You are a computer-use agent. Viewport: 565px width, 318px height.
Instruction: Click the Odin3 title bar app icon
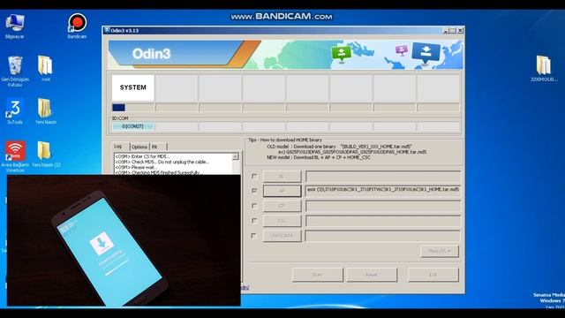coord(107,30)
